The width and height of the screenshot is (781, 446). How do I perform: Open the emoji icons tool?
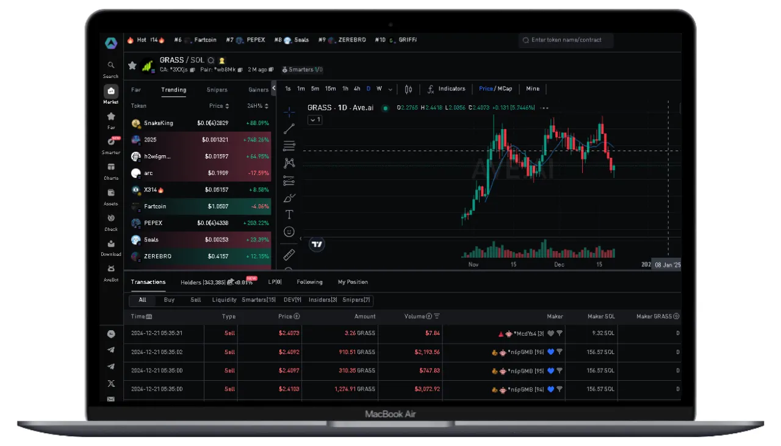click(x=289, y=232)
